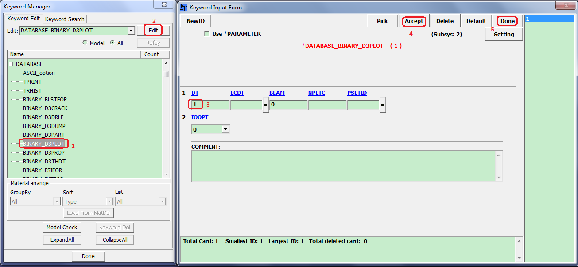Click the Accept button
Image resolution: width=578 pixels, height=267 pixels.
(414, 21)
